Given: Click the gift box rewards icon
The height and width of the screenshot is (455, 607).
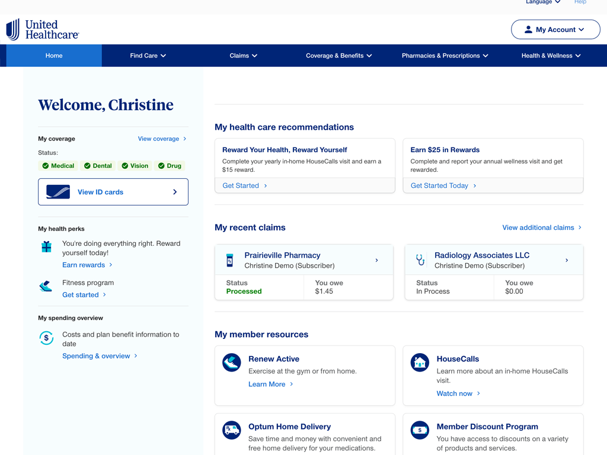Looking at the screenshot, I should point(46,247).
